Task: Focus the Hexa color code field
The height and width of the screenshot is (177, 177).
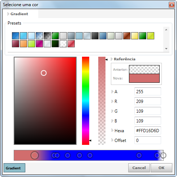Action: click(x=148, y=130)
